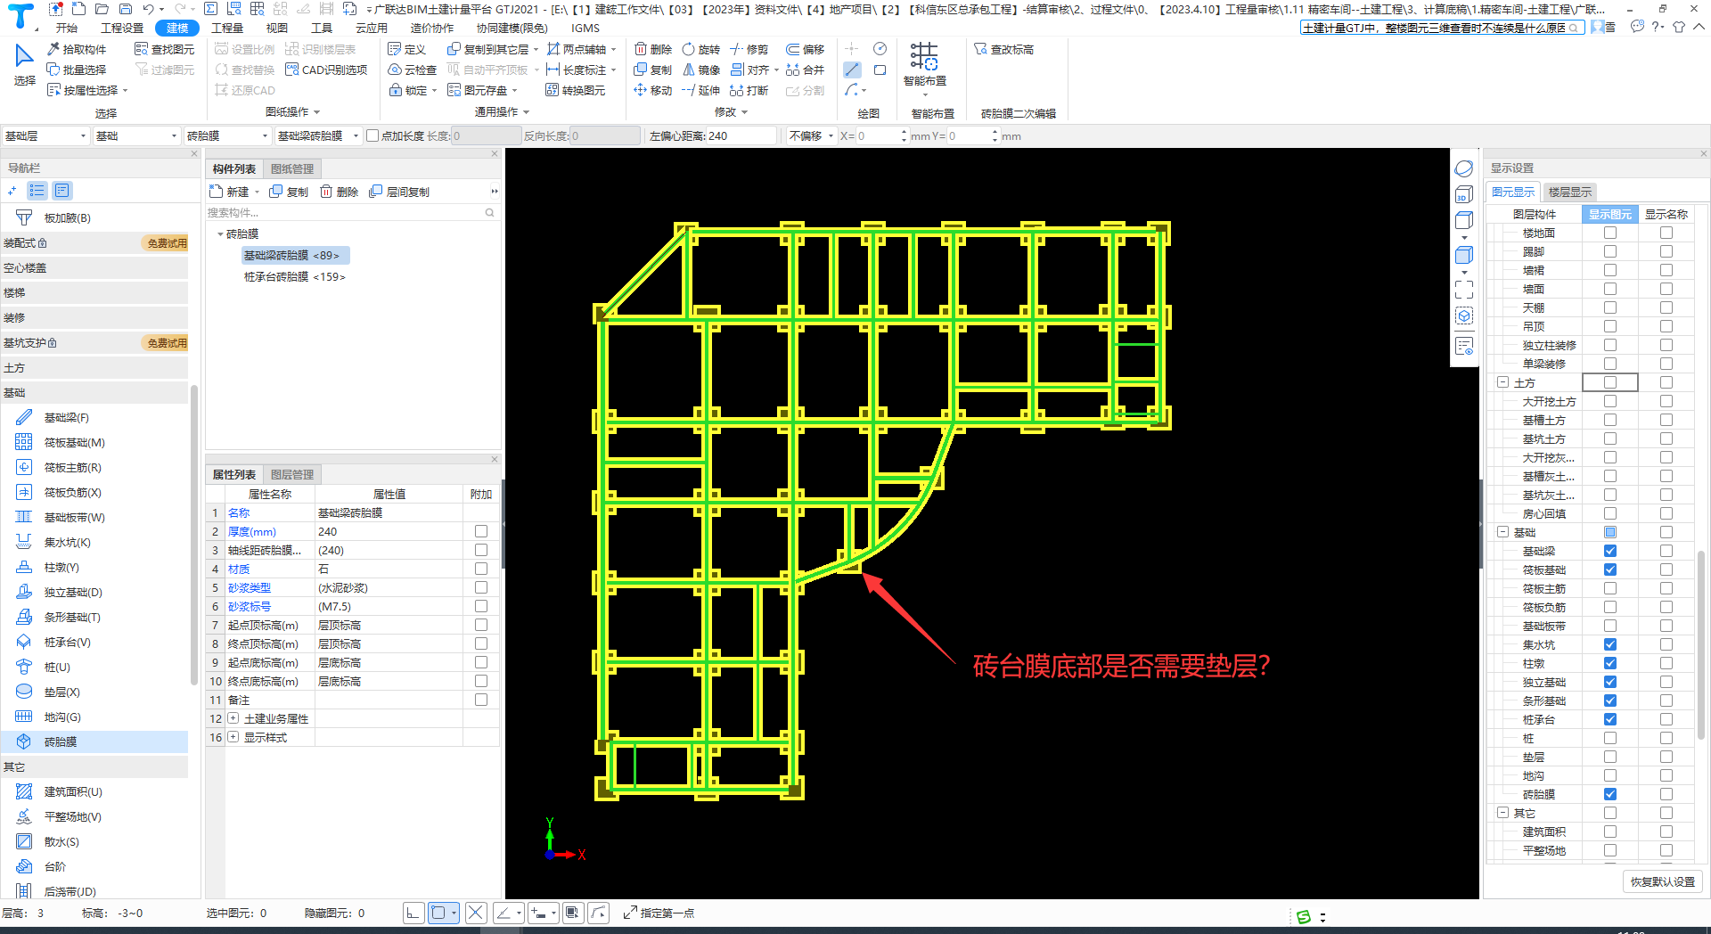Click the 3D view icon beside canvas
This screenshot has height=934, width=1711.
(1464, 195)
